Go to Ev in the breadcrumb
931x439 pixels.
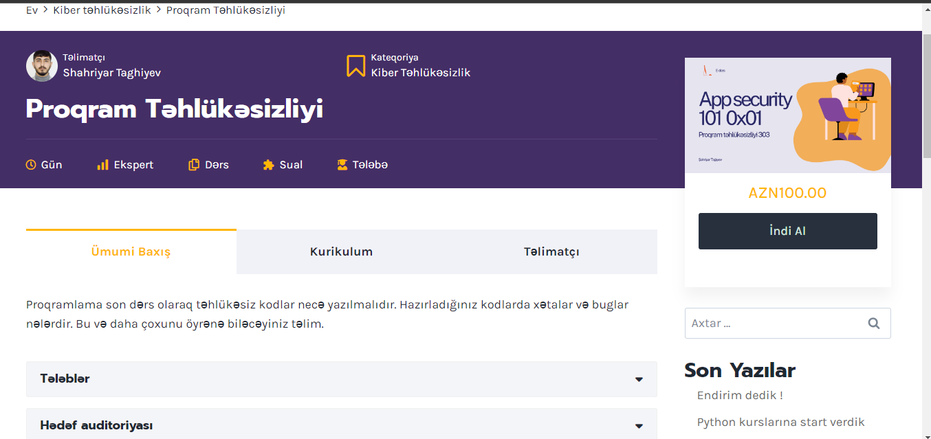pos(32,10)
